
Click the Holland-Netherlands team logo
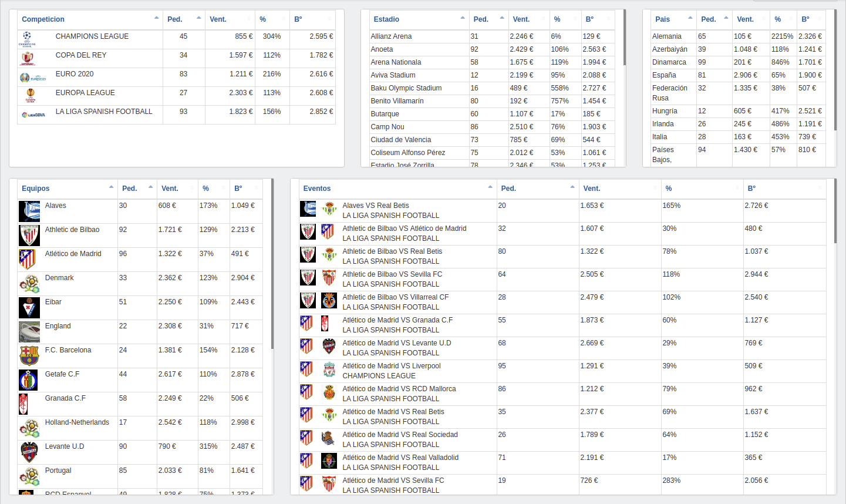pos(29,428)
